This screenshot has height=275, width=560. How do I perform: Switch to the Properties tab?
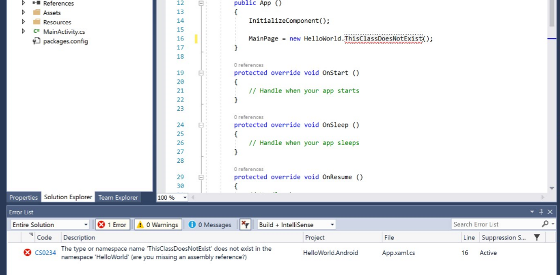pyautogui.click(x=24, y=197)
